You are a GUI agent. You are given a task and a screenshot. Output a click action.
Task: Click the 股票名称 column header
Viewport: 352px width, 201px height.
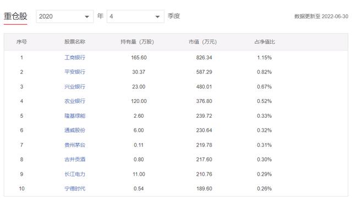(75, 42)
